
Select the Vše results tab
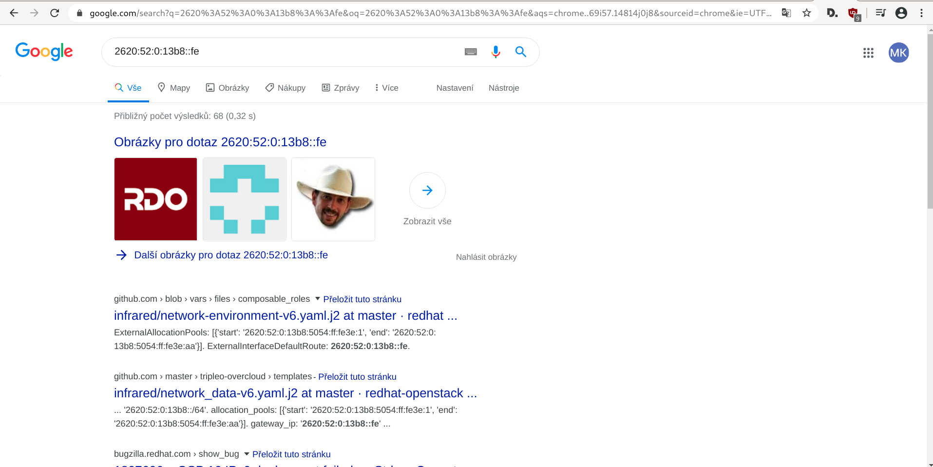pos(128,88)
